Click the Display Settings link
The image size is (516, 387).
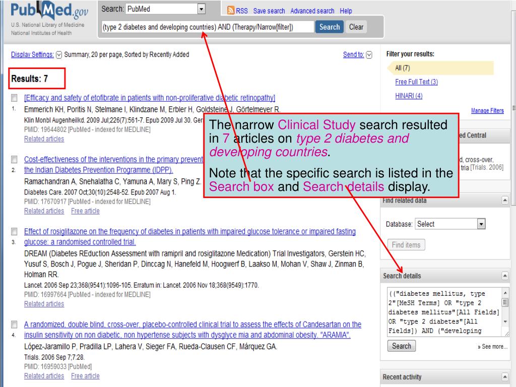click(x=32, y=54)
